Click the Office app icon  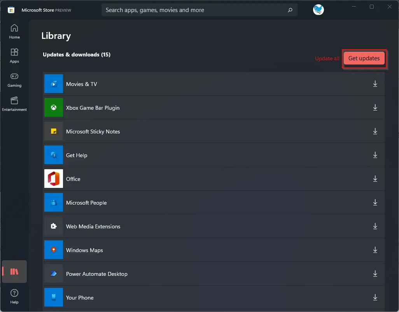click(x=53, y=179)
